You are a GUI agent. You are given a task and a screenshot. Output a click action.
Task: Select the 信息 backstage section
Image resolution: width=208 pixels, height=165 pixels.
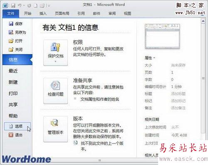pyautogui.click(x=17, y=60)
